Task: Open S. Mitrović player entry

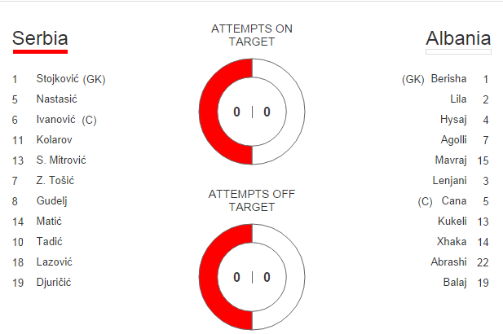Action: [x=61, y=160]
